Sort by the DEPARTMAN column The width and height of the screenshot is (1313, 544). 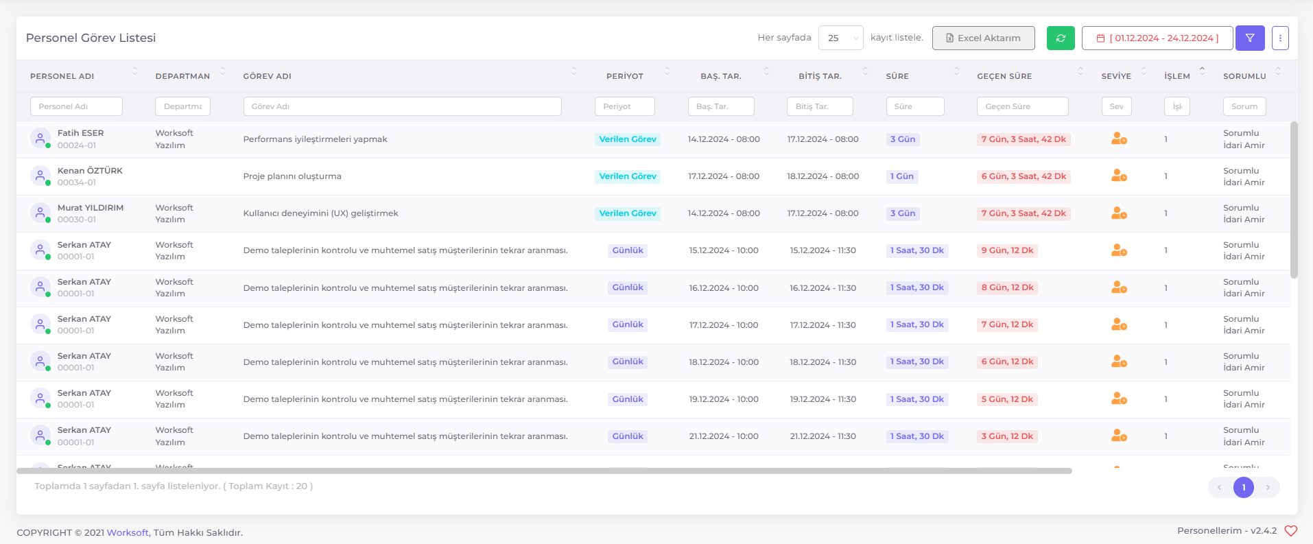pos(222,71)
